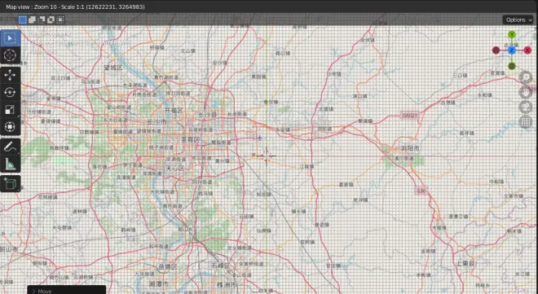
Task: Choose the Measure ruler tool
Action: (10, 165)
